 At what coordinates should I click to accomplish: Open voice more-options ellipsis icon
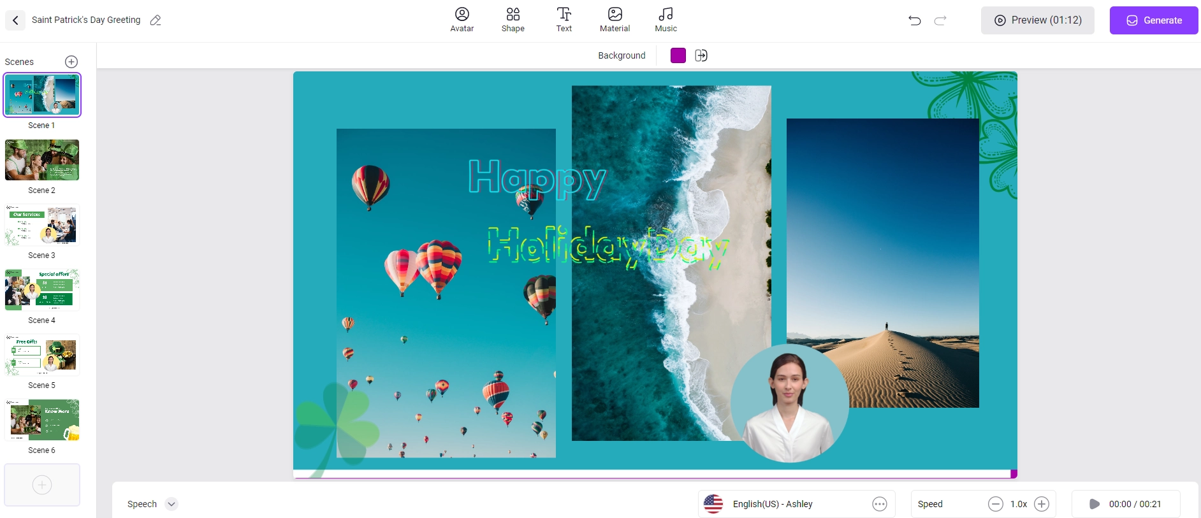coord(880,504)
